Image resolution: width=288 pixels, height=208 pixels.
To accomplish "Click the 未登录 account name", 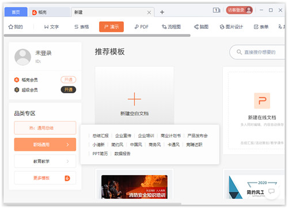I will [x=44, y=53].
